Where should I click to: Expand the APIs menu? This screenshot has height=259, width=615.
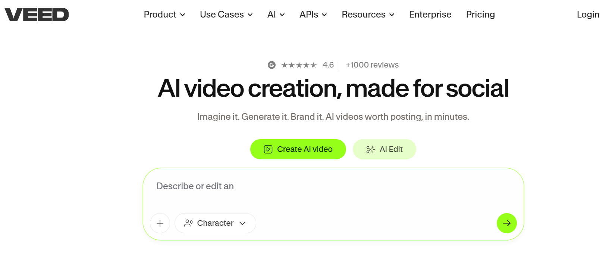coord(313,15)
